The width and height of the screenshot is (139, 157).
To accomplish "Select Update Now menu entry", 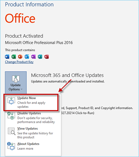I will [31, 102].
